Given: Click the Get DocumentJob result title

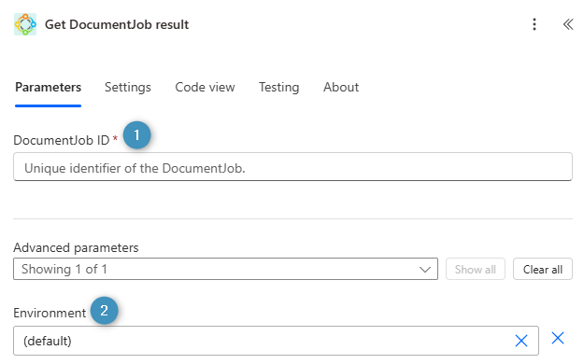Looking at the screenshot, I should pyautogui.click(x=117, y=24).
